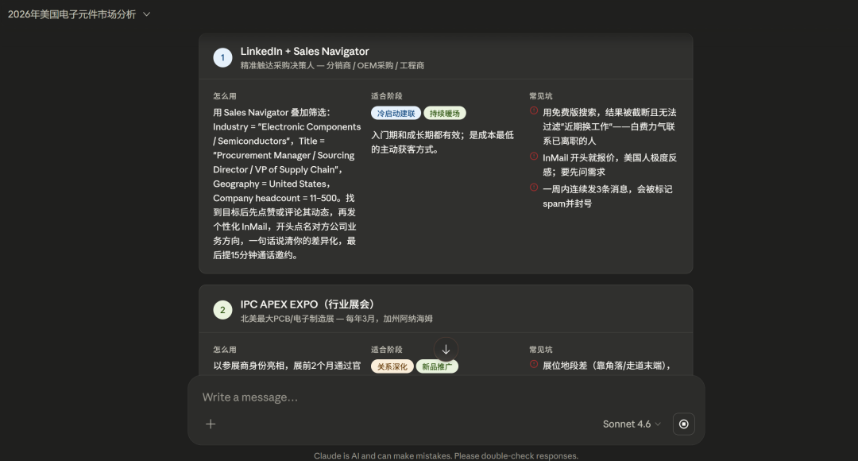
Task: Click the LinkedIn + Sales Navigator heading
Action: 305,52
